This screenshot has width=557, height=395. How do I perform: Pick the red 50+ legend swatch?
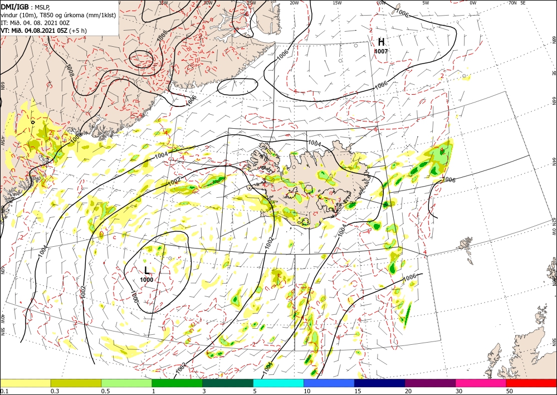(531, 383)
